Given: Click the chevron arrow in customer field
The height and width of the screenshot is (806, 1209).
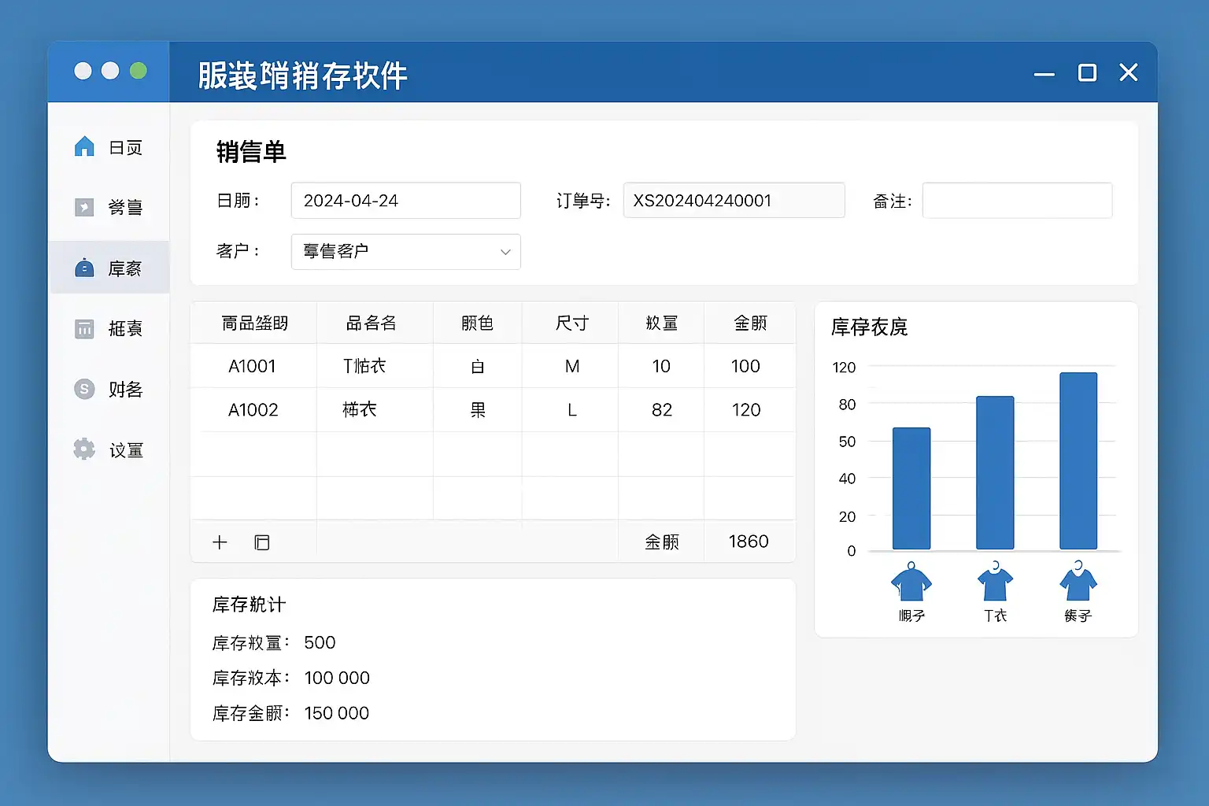Looking at the screenshot, I should click(505, 252).
